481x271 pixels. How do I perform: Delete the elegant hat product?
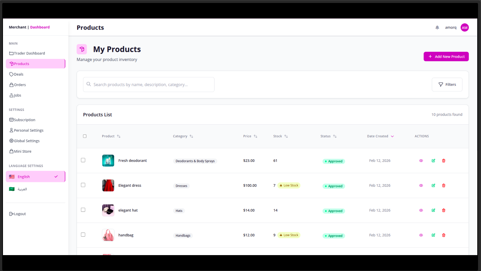(444, 210)
